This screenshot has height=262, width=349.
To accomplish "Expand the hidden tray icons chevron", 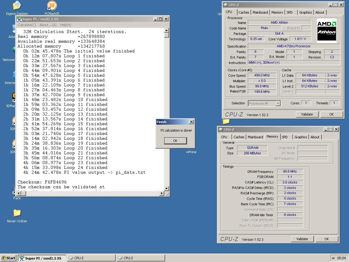I will [x=333, y=258].
